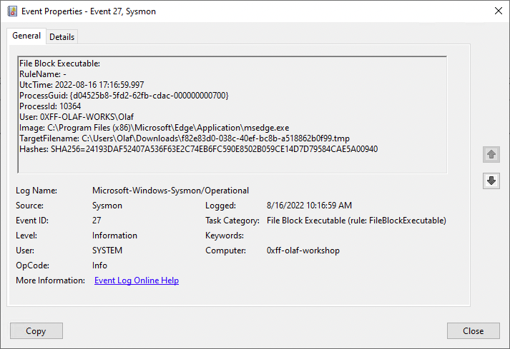Screen dimensions: 510x349
Task: Click the User value SYSTEM
Action: point(107,251)
